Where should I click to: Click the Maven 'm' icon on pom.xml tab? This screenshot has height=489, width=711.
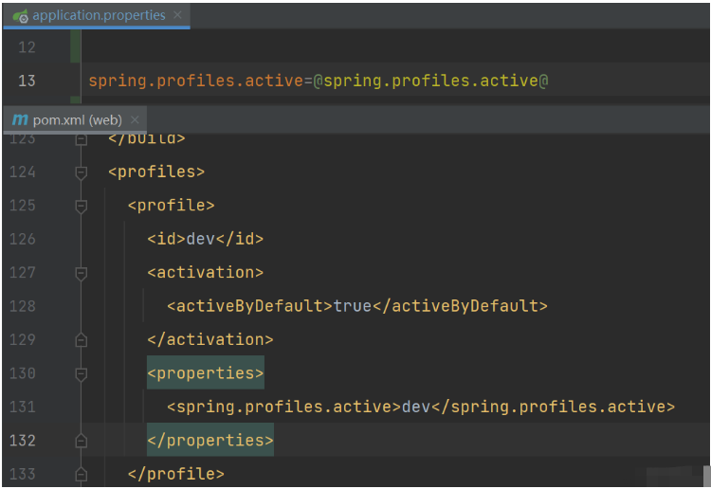click(20, 119)
